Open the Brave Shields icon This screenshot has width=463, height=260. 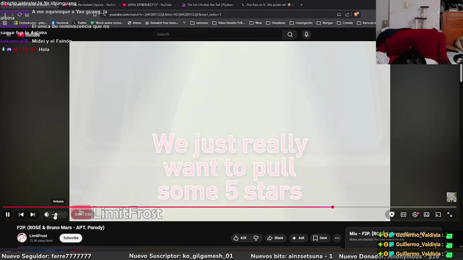pos(356,14)
